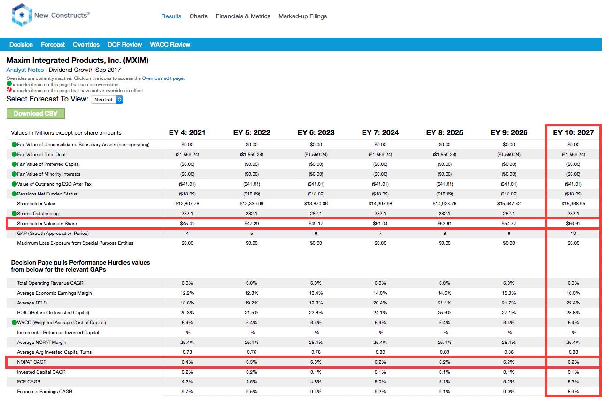The height and width of the screenshot is (397, 602).
Task: Click override icon for Fair Value of Preferred Capital
Action: 14,164
